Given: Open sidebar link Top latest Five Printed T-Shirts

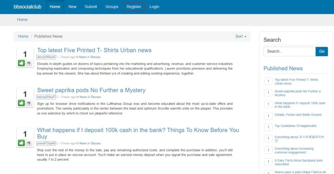Looking at the screenshot, I should tap(296, 82).
